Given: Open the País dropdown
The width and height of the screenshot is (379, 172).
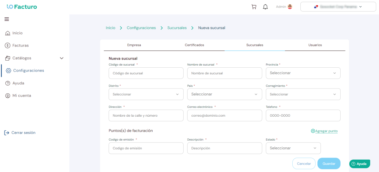Looking at the screenshot, I should click(x=225, y=94).
